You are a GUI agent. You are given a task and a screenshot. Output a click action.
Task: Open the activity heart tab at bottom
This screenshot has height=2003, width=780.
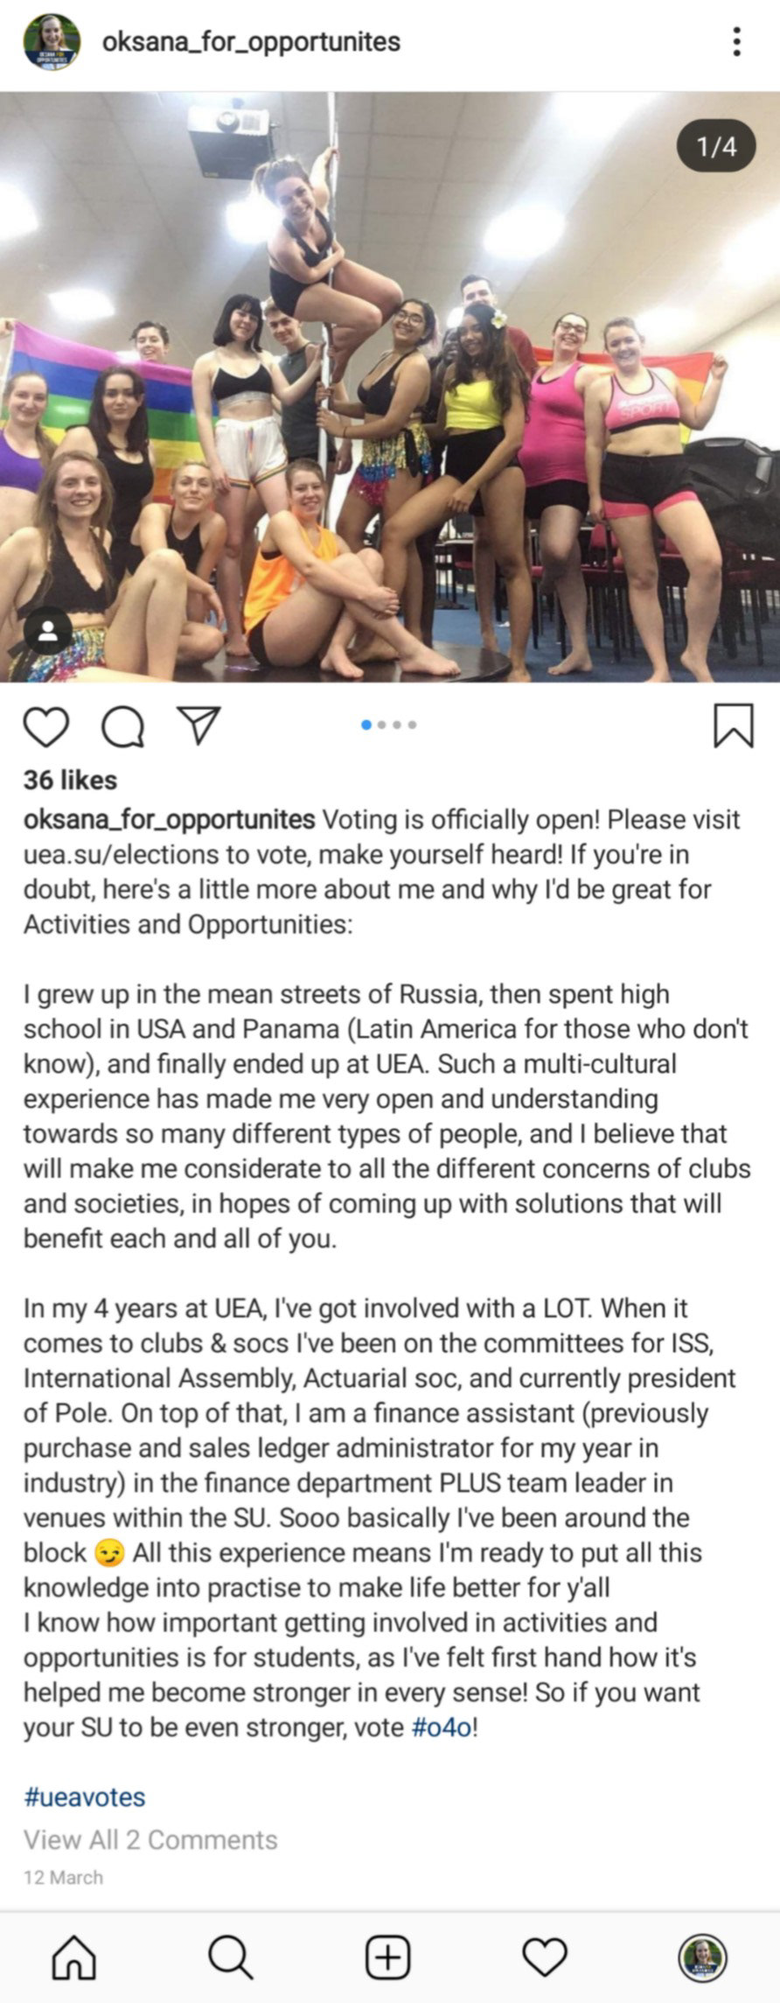[x=545, y=1957]
